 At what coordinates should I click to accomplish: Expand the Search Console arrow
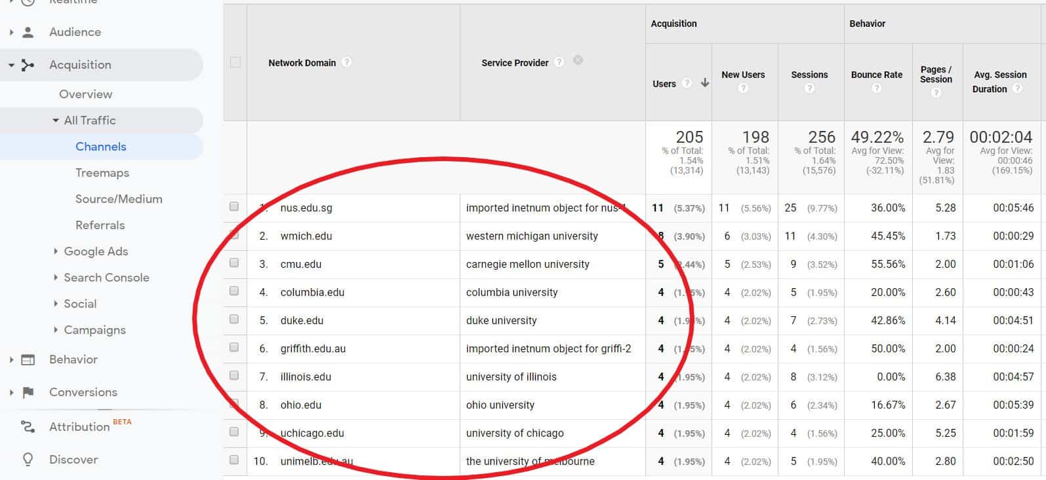point(56,278)
